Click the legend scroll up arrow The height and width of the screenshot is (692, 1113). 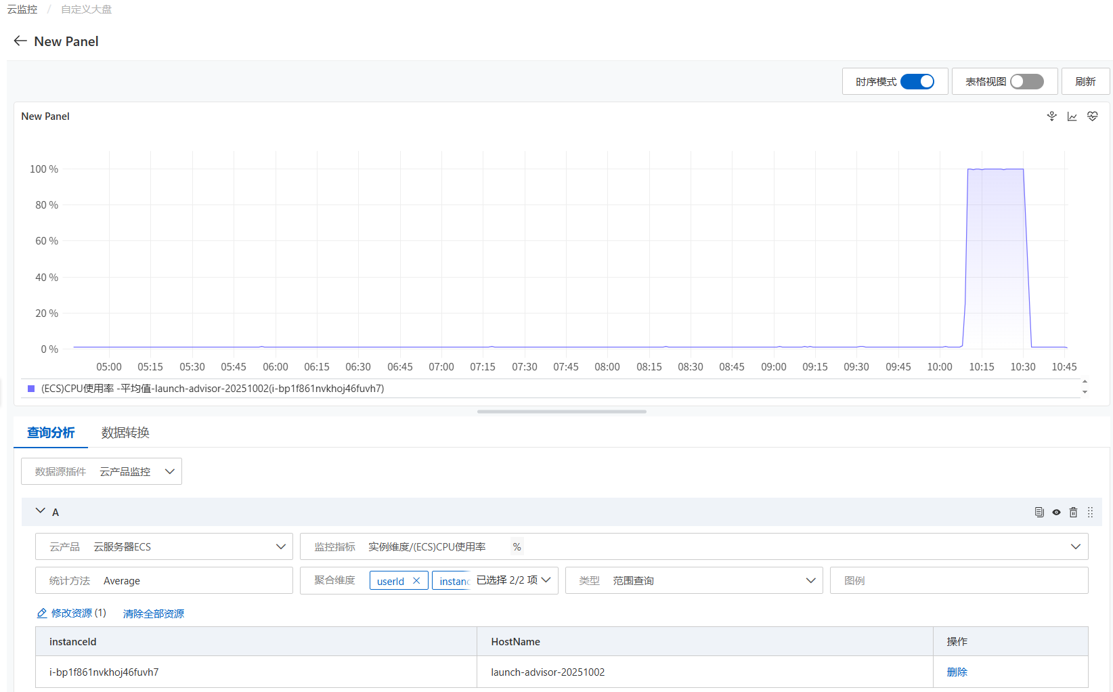1085,382
